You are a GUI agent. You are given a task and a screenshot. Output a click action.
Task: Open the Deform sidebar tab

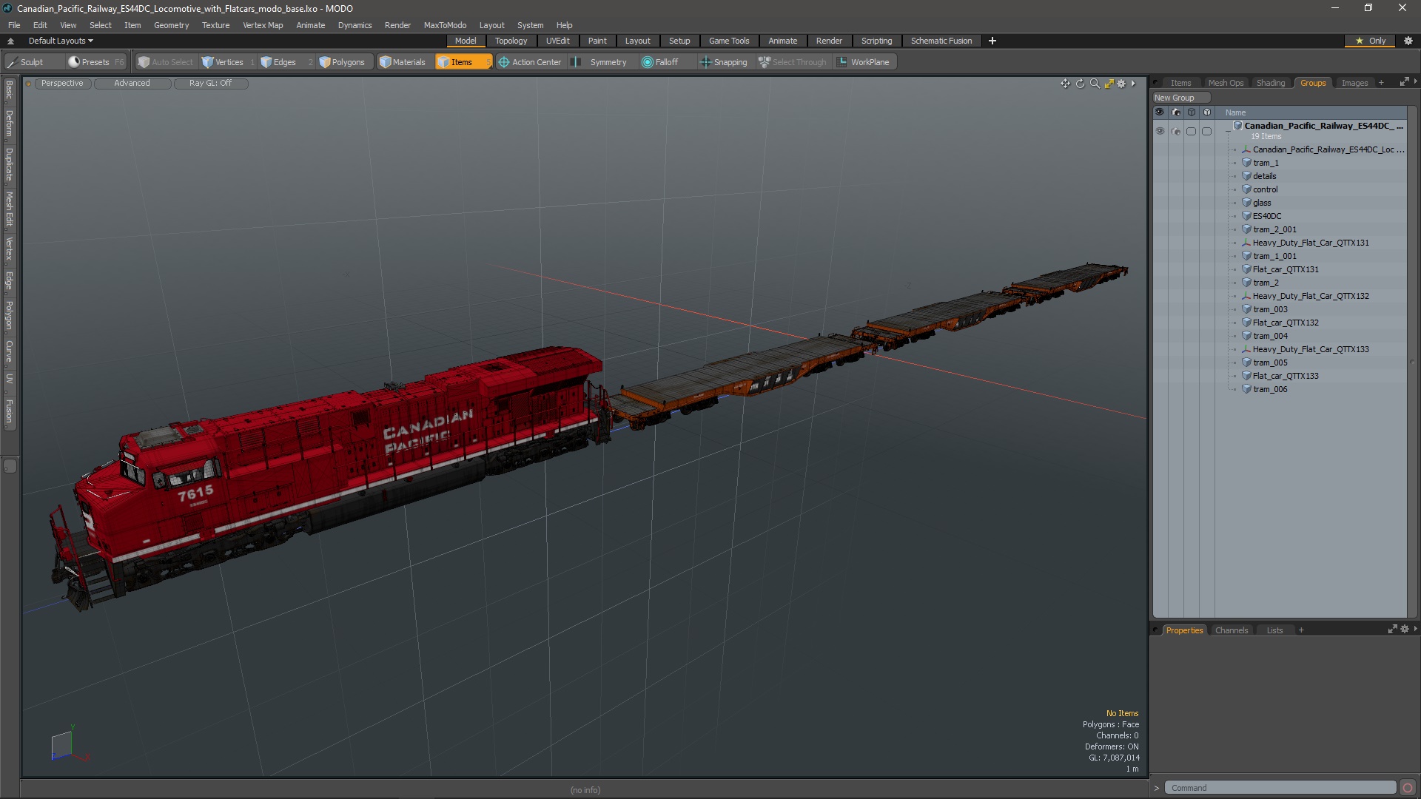click(9, 124)
